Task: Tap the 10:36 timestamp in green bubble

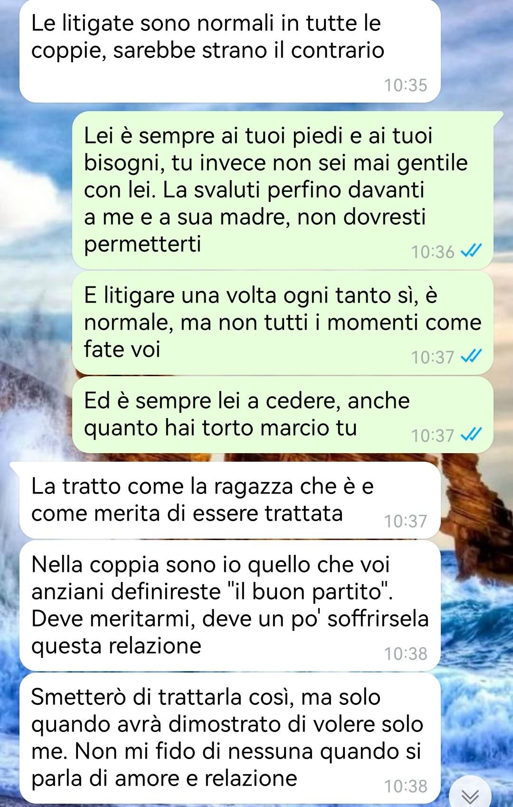Action: (x=433, y=252)
